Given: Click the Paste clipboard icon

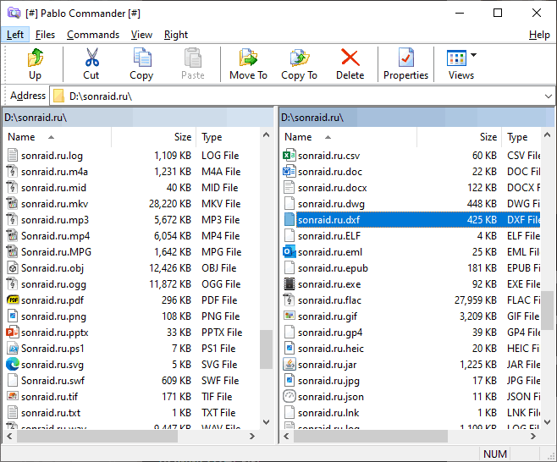Looking at the screenshot, I should (x=193, y=58).
